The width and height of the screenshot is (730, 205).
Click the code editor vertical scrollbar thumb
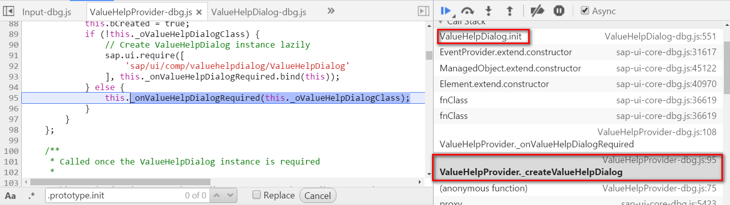pos(429,55)
